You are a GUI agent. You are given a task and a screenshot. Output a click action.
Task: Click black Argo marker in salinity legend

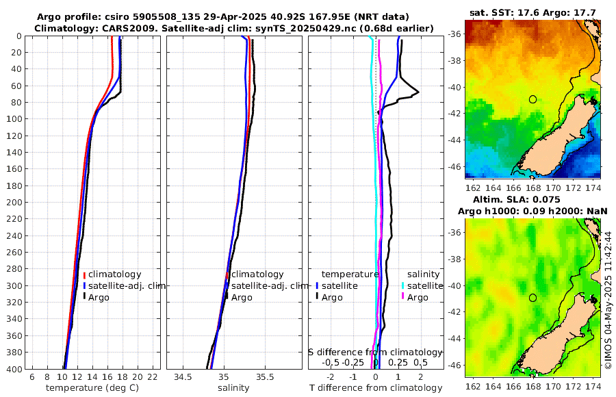coord(227,297)
